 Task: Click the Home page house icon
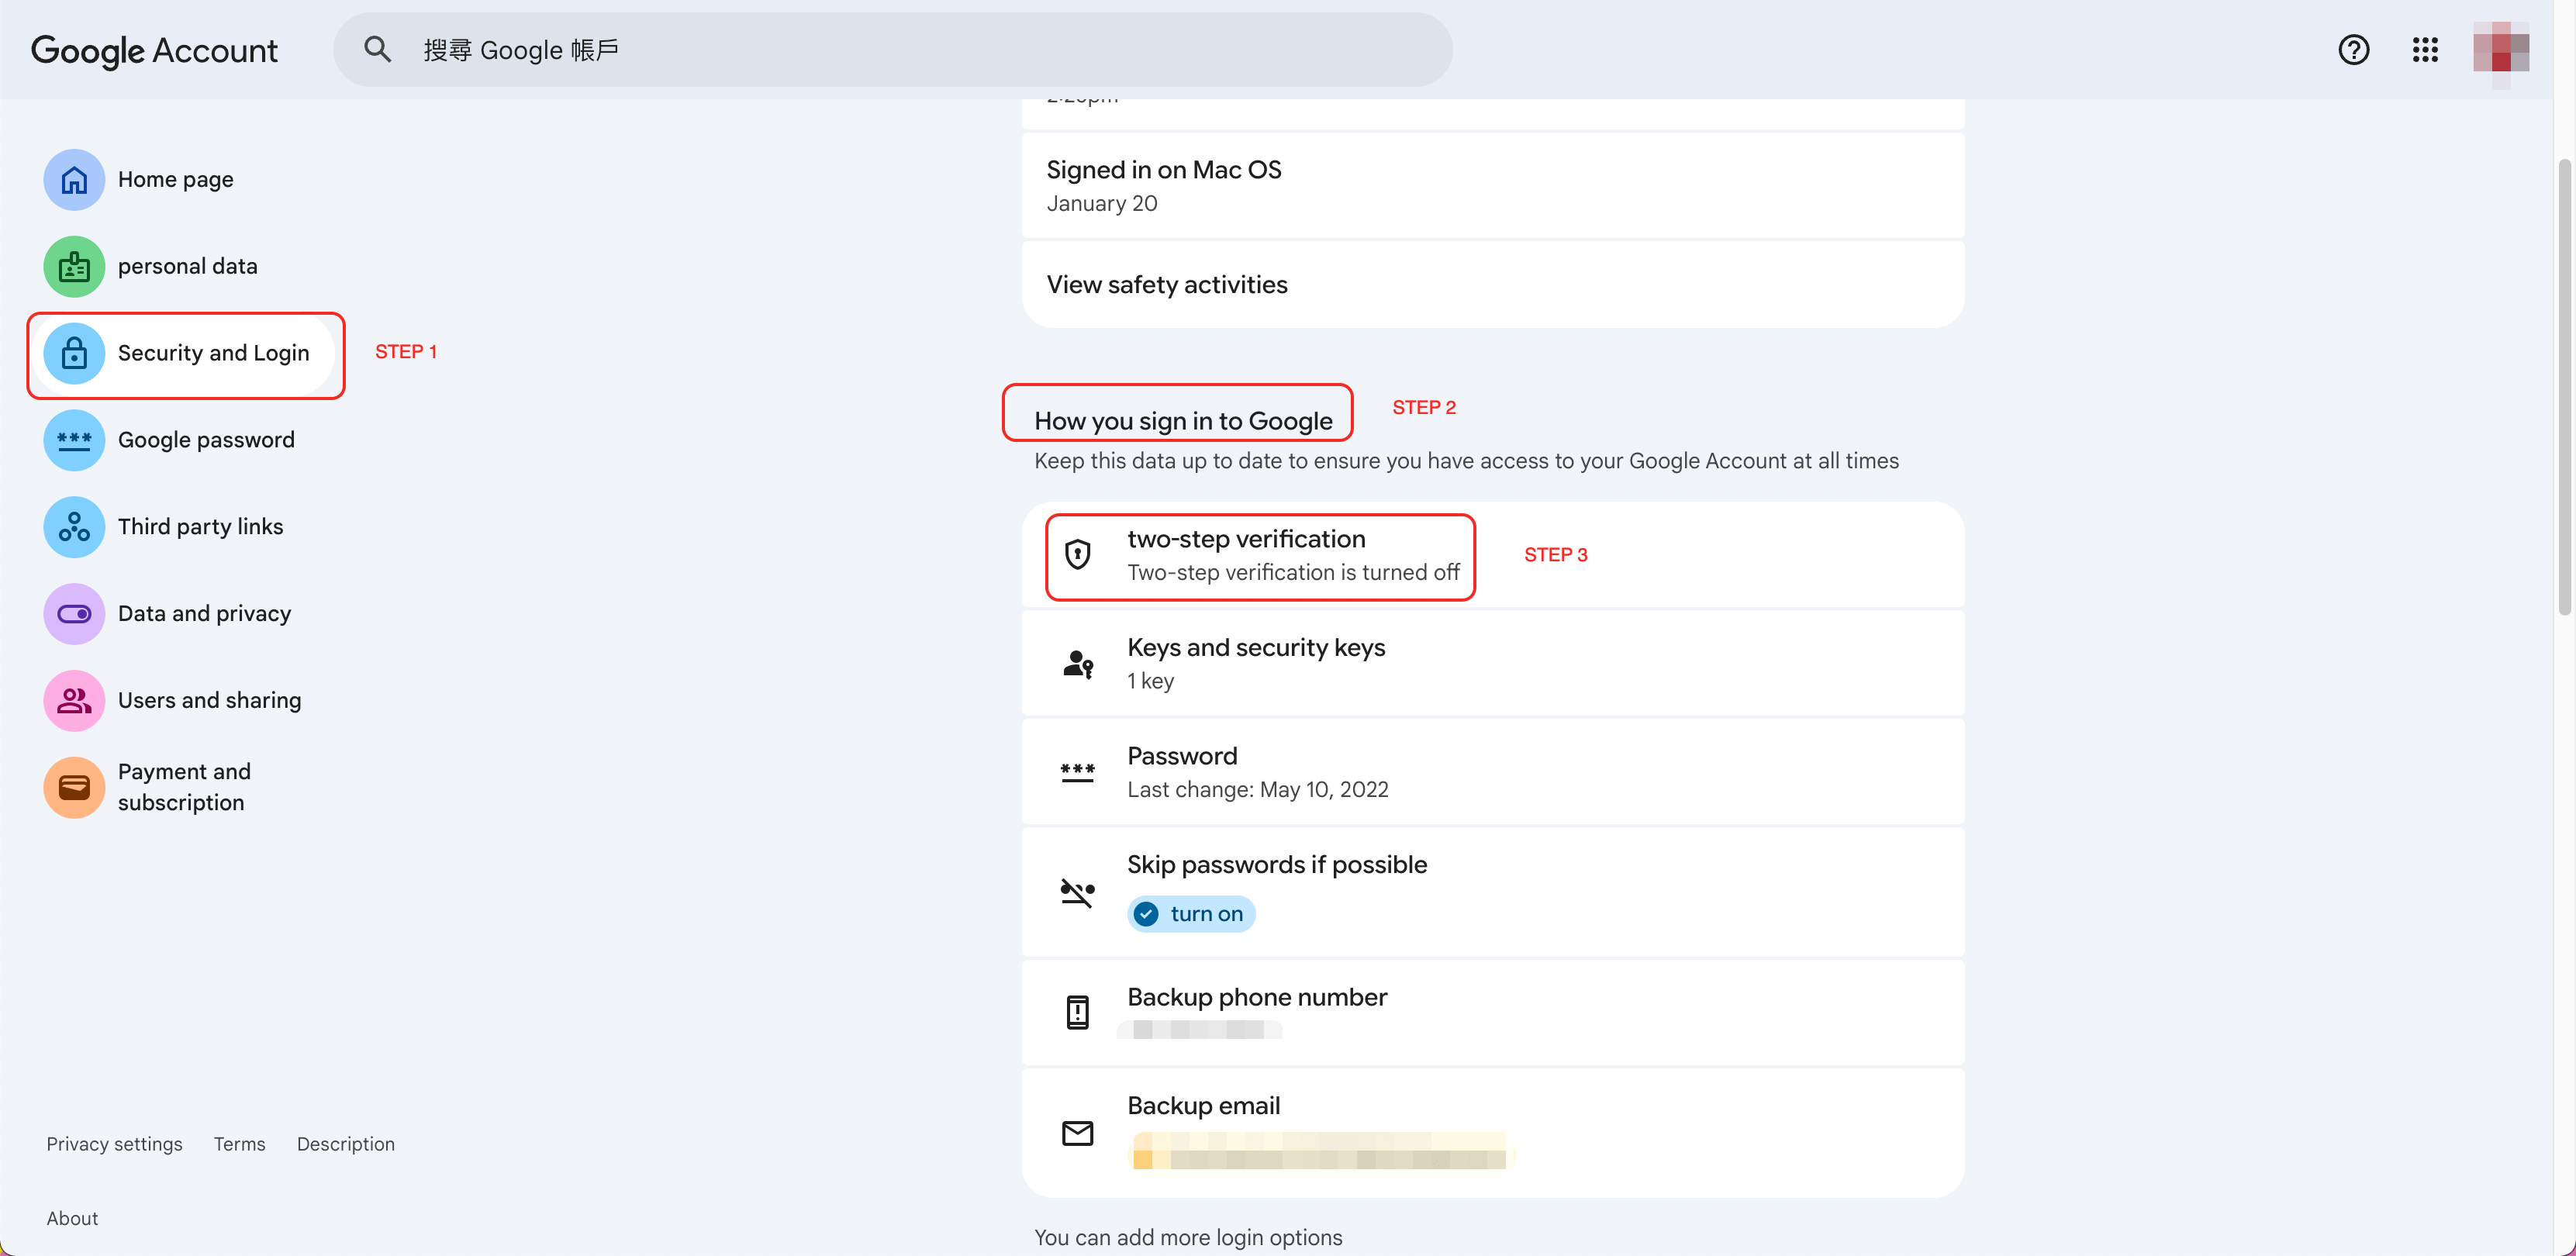click(74, 180)
